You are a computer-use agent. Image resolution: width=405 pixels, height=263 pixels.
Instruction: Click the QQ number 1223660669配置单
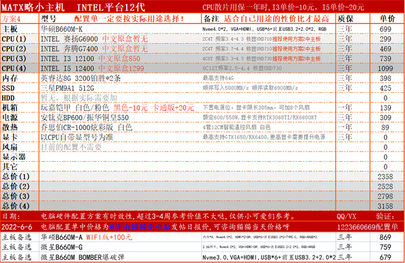[368, 227]
